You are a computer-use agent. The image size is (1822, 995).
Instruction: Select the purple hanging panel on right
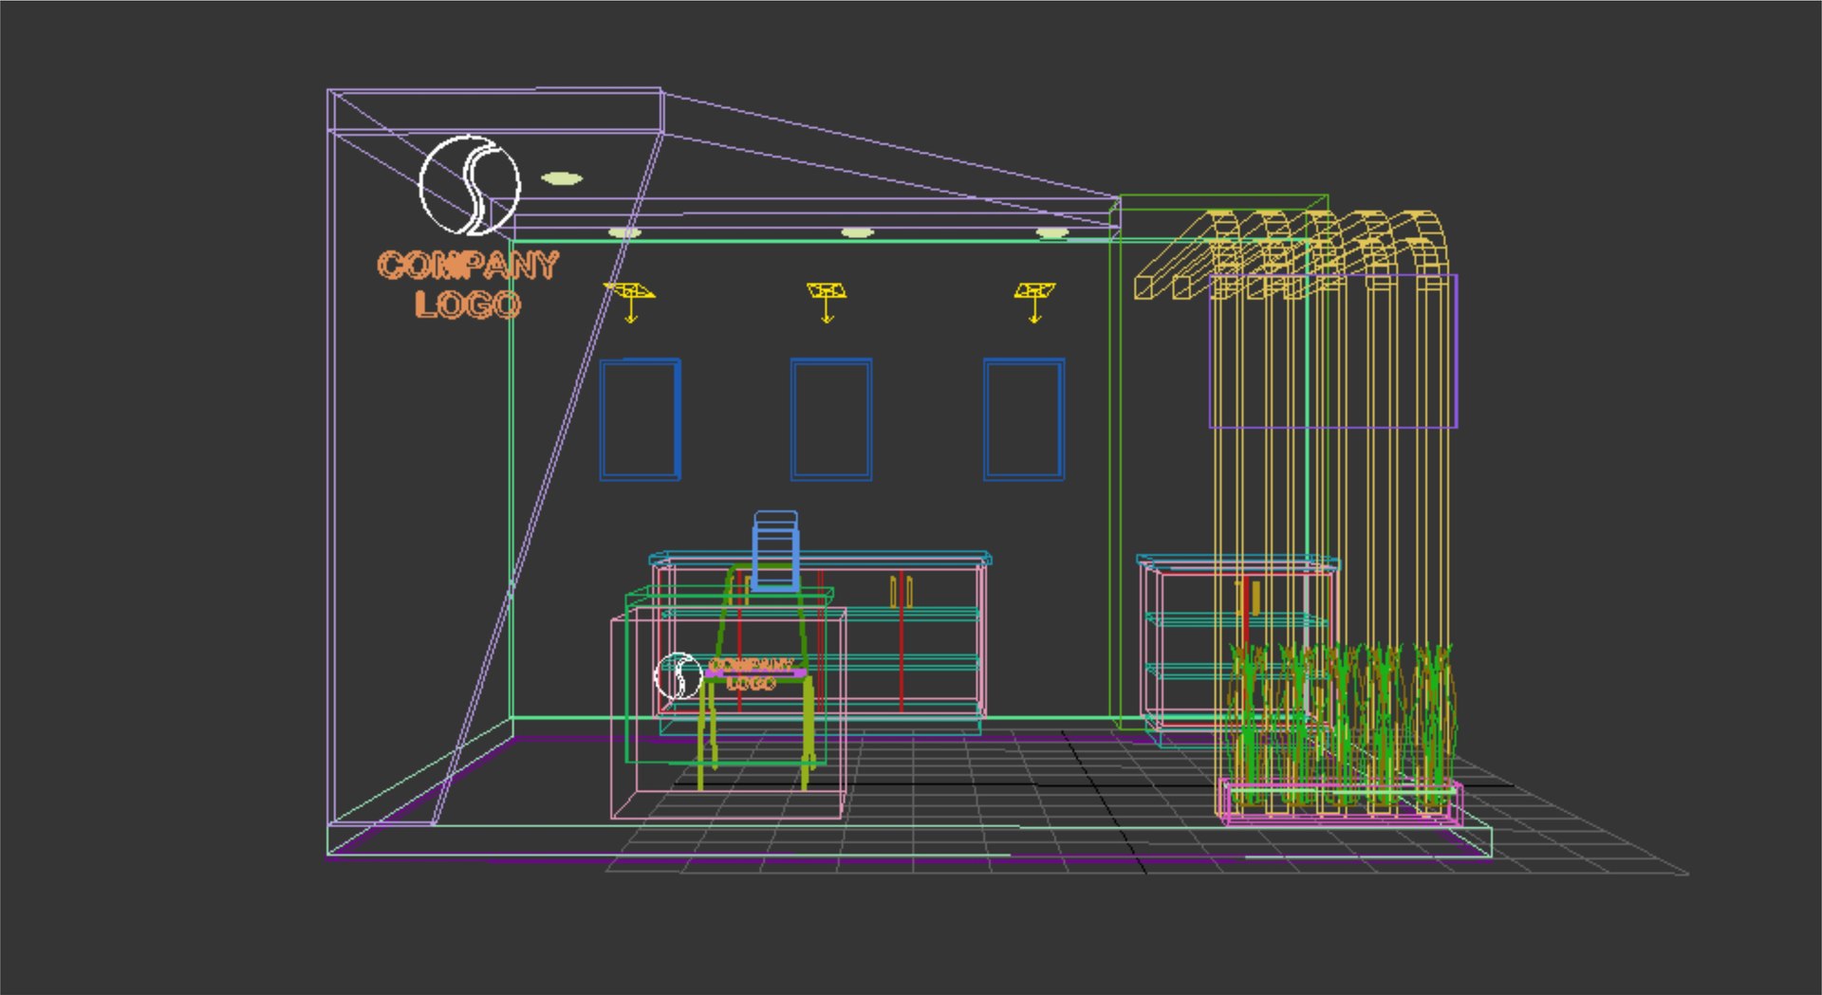[x=1333, y=351]
